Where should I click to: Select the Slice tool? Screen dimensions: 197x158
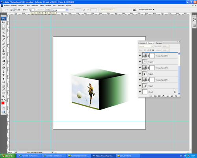click(x=4, y=39)
